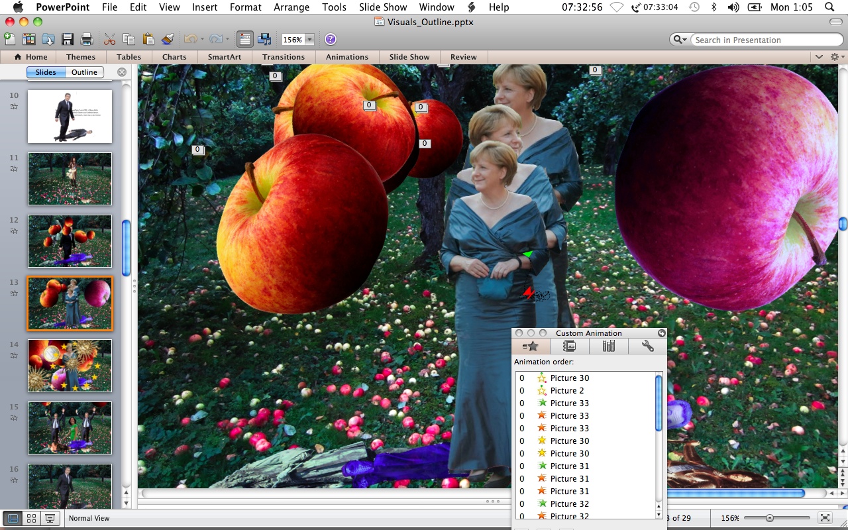Click the Print icon in toolbar

pyautogui.click(x=86, y=40)
